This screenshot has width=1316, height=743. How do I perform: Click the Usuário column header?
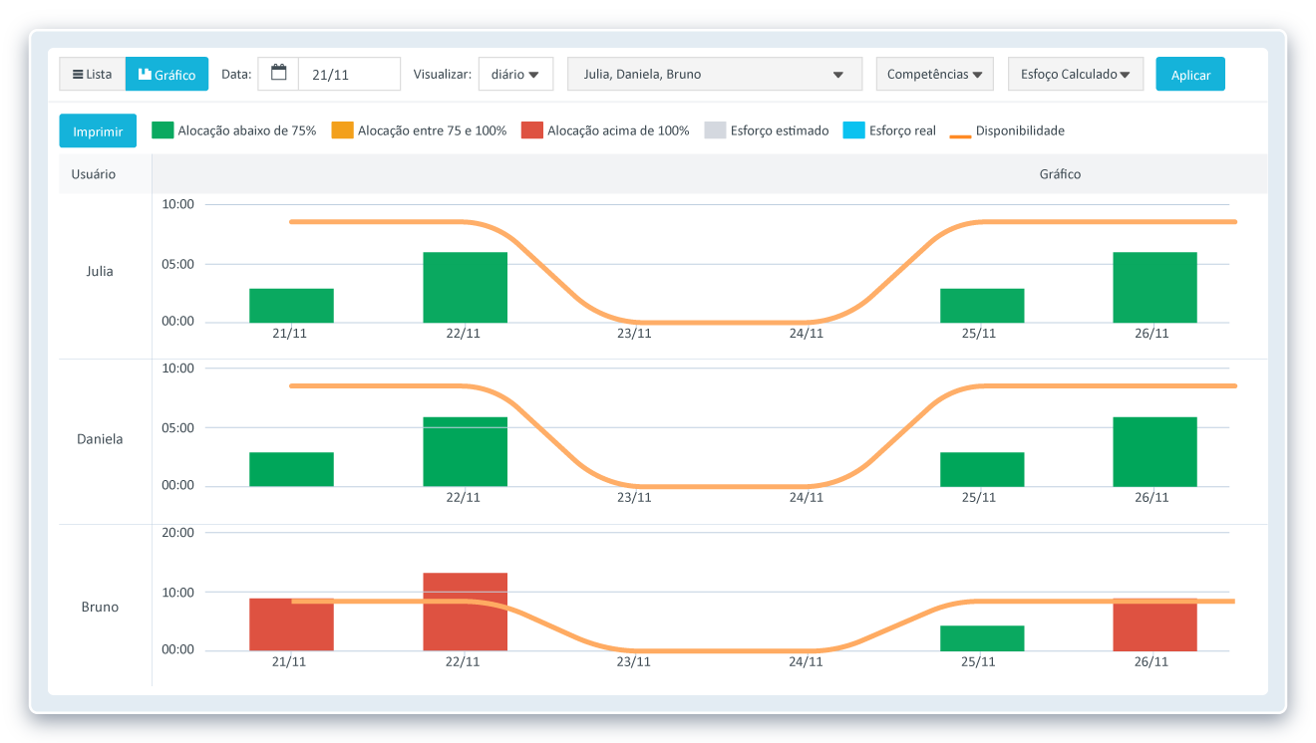tap(94, 174)
